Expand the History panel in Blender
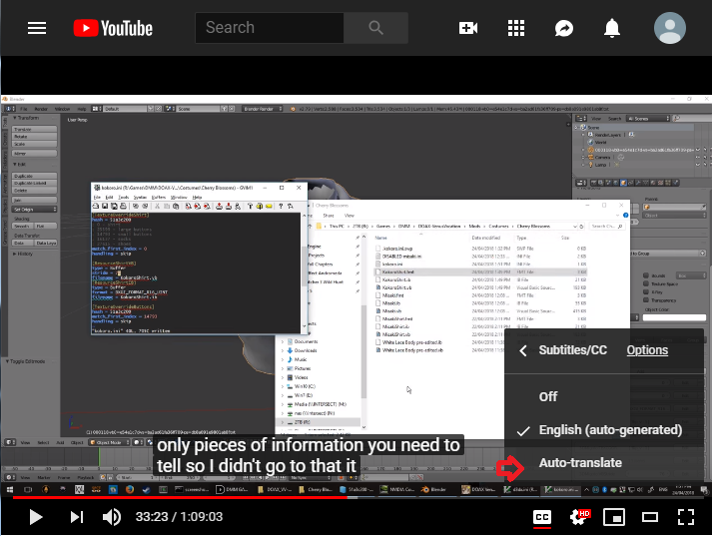The image size is (712, 536). pos(23,254)
